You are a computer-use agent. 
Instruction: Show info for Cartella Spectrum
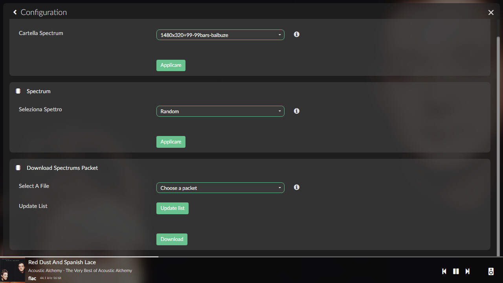297,35
